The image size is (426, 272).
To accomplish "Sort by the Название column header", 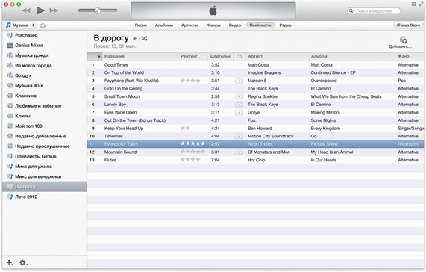I will point(140,56).
